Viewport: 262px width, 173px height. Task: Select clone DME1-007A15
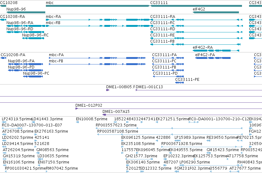click(182, 115)
